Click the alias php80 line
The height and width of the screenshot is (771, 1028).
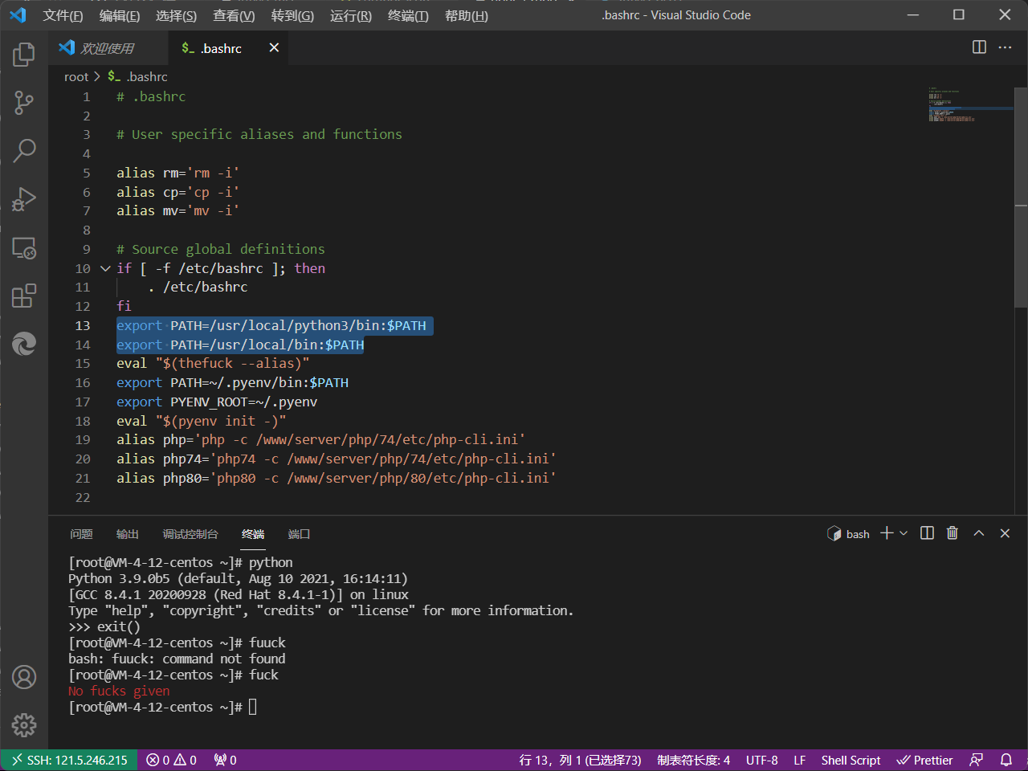(336, 478)
